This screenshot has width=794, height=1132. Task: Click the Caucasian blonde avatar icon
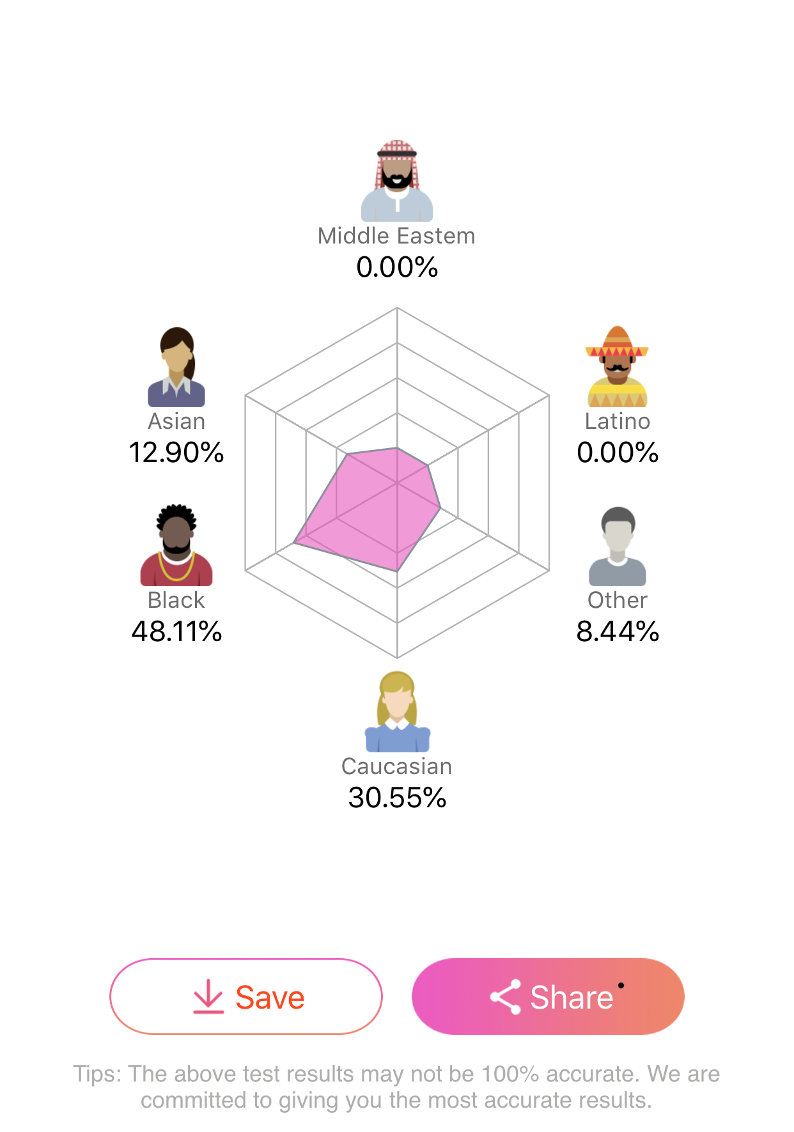(x=397, y=711)
